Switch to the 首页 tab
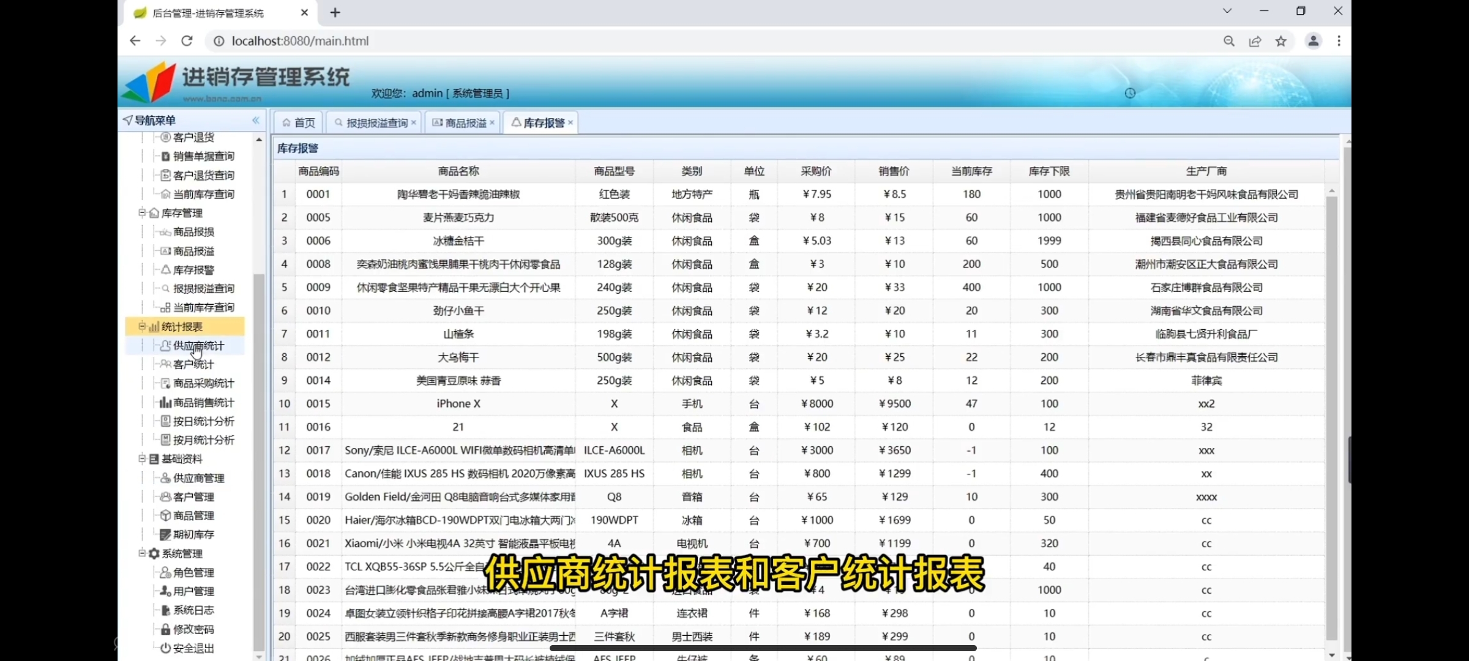The image size is (1469, 661). tap(299, 123)
